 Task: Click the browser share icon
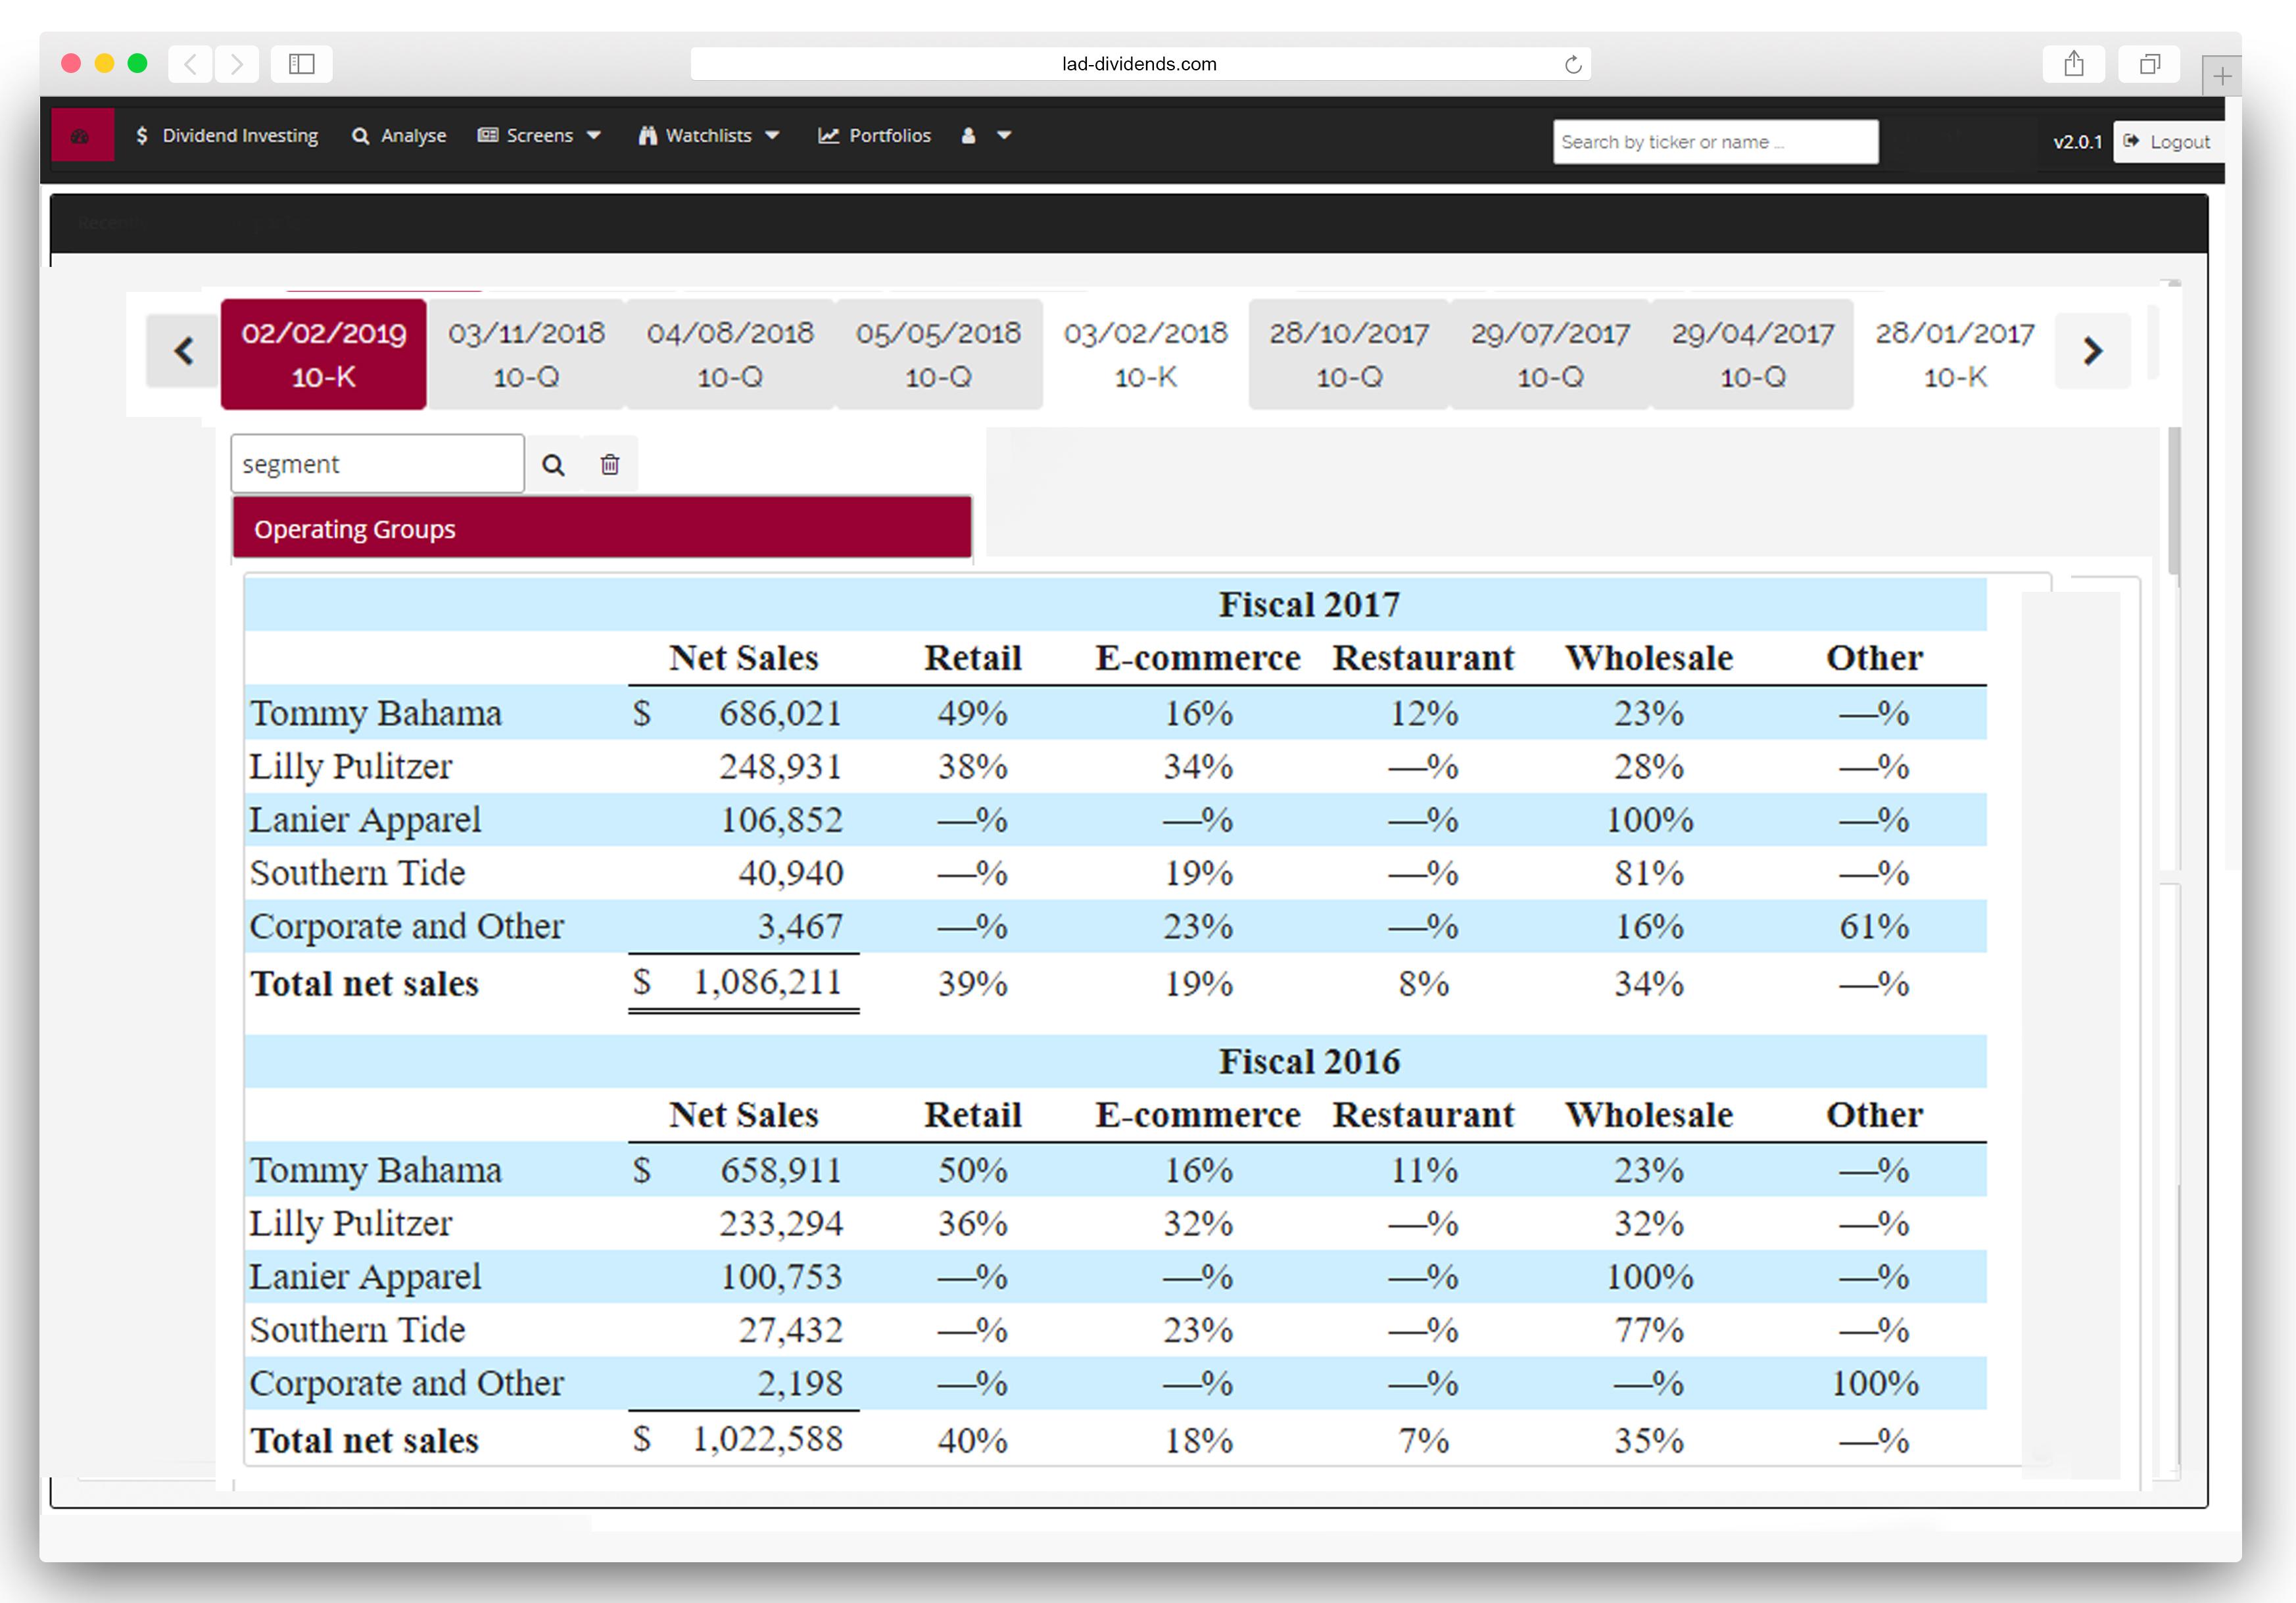(2074, 64)
